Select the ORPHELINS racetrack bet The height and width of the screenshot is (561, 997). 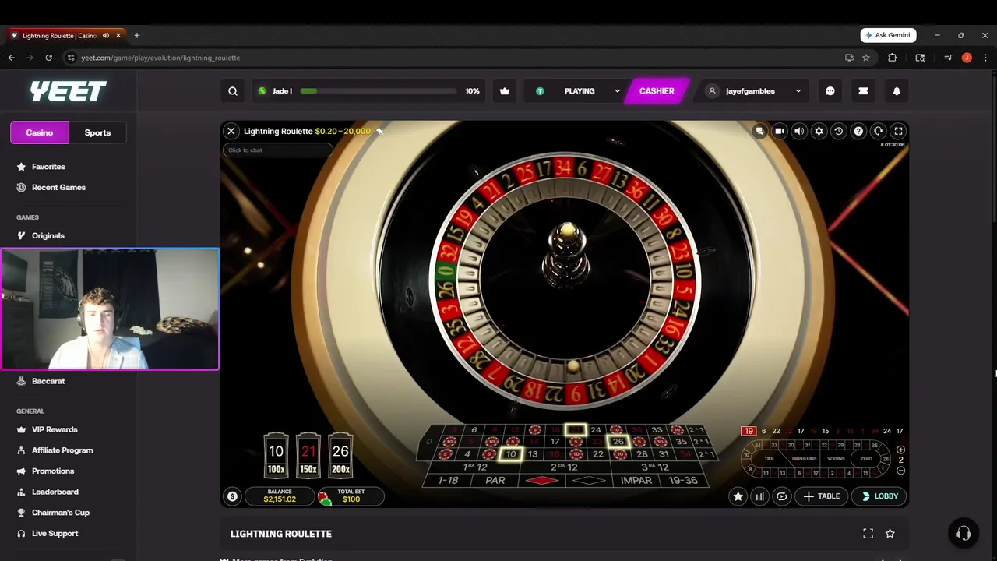(804, 459)
